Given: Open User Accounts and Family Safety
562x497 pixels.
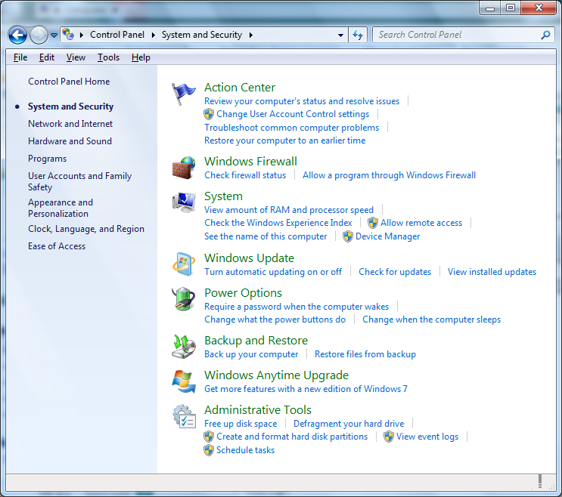Looking at the screenshot, I should (80, 181).
